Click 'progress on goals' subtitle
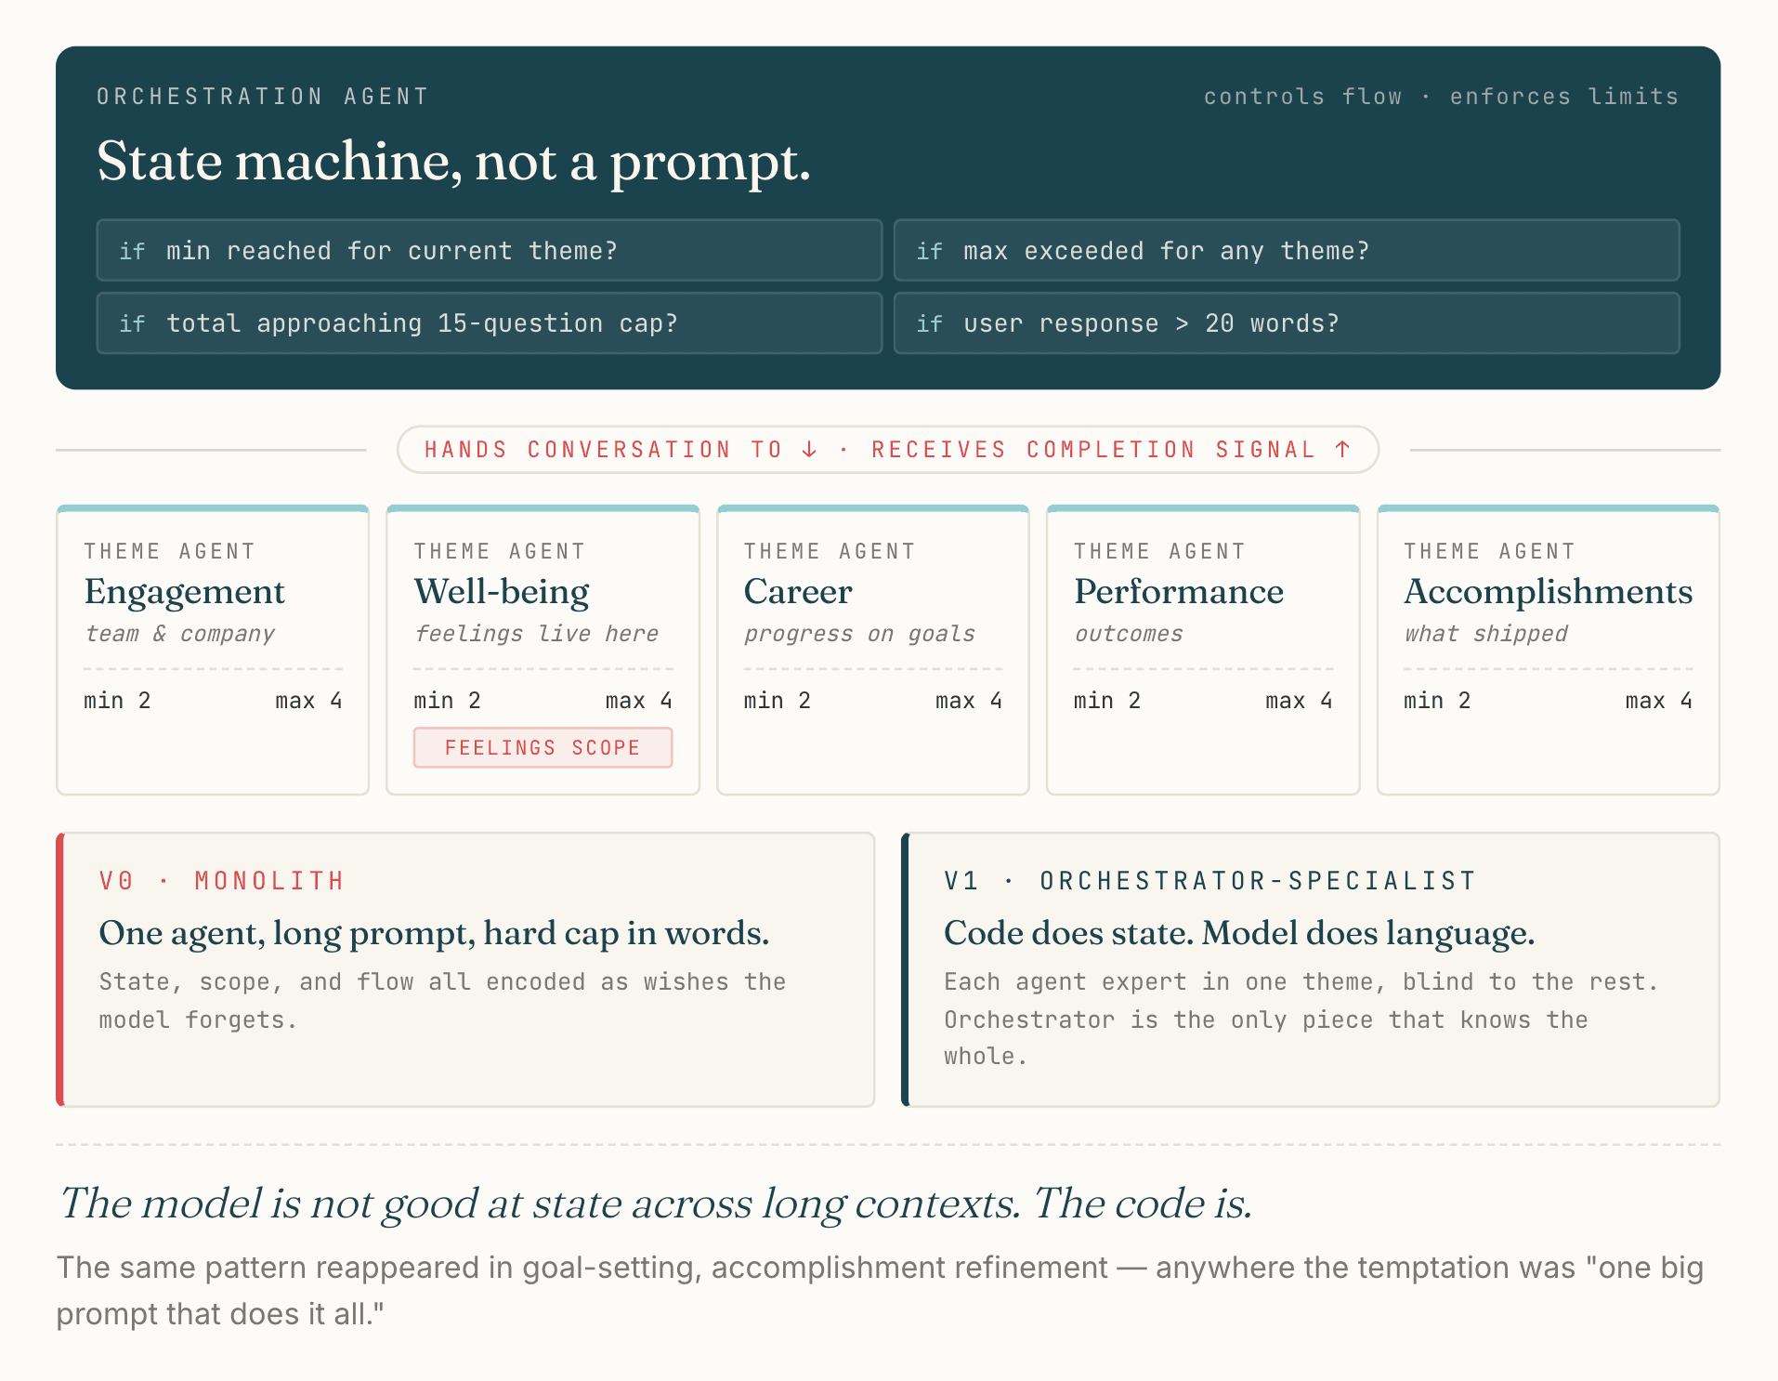Image resolution: width=1778 pixels, height=1381 pixels. (859, 634)
